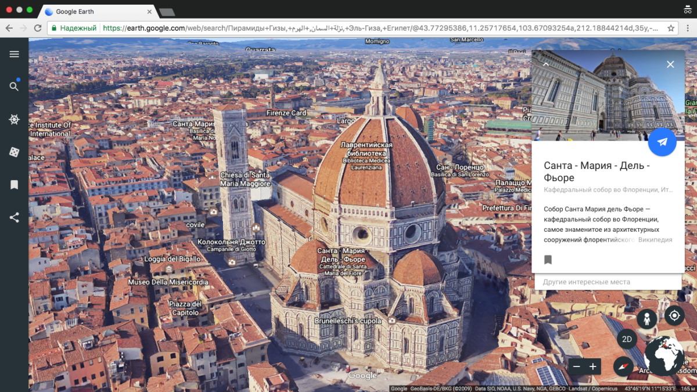
Task: Fly to location with blue paper plane button
Action: coord(662,142)
